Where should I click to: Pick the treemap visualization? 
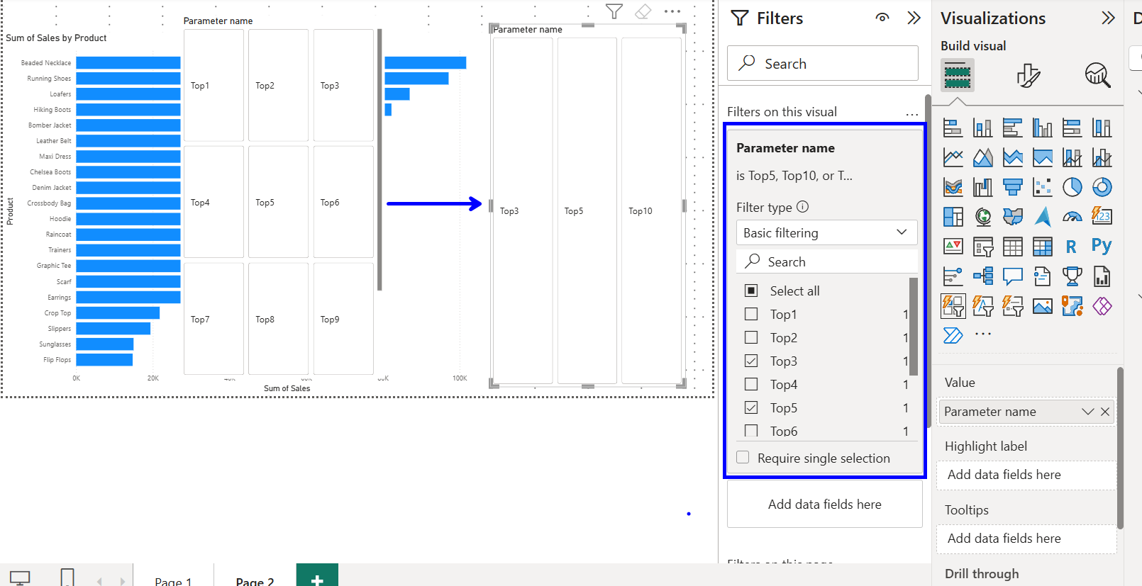953,217
